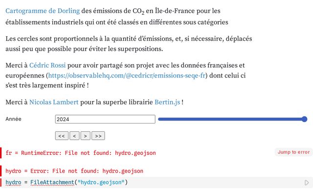Click the Année label text

click(x=14, y=119)
